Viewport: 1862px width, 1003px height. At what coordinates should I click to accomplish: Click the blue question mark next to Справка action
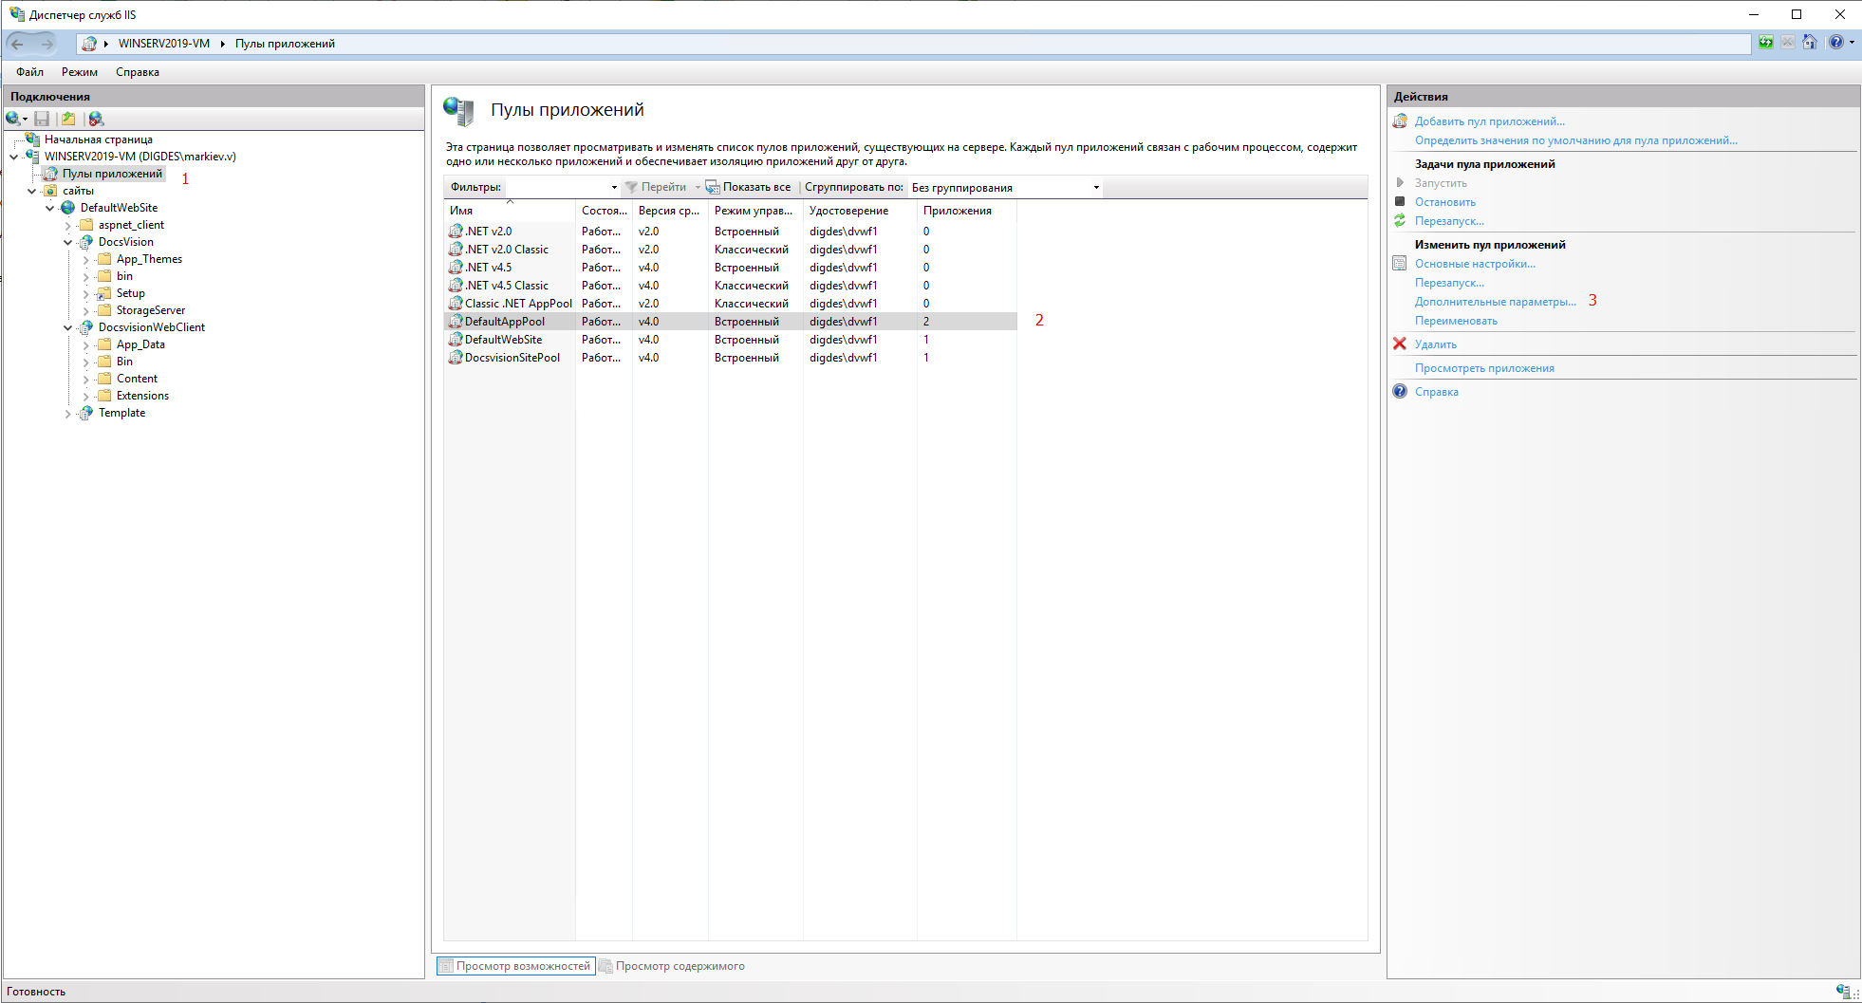pyautogui.click(x=1400, y=391)
